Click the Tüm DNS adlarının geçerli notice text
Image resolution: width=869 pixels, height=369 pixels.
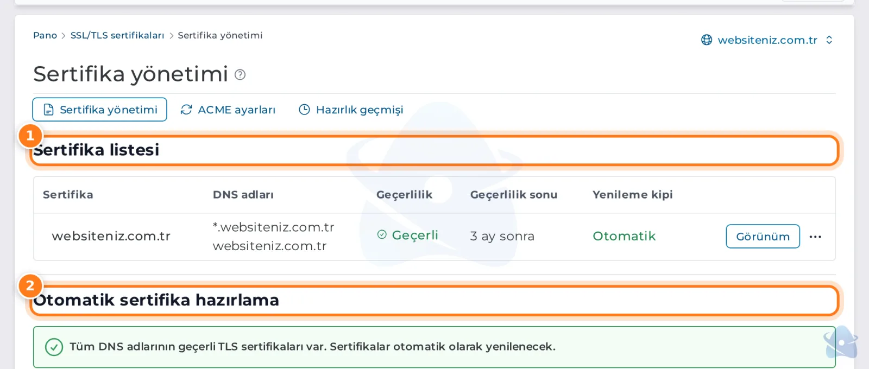click(x=313, y=347)
